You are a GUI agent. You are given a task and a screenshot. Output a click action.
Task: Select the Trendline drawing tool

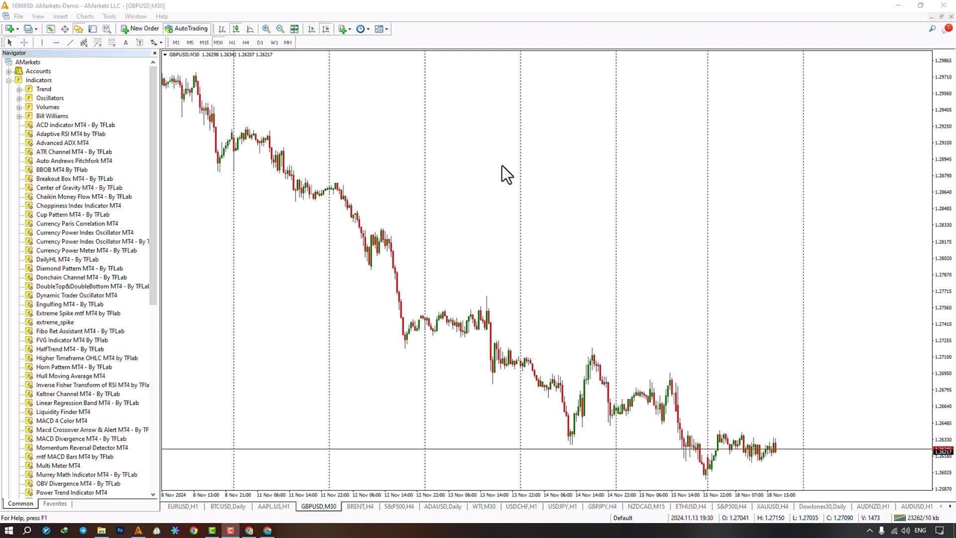click(x=70, y=43)
